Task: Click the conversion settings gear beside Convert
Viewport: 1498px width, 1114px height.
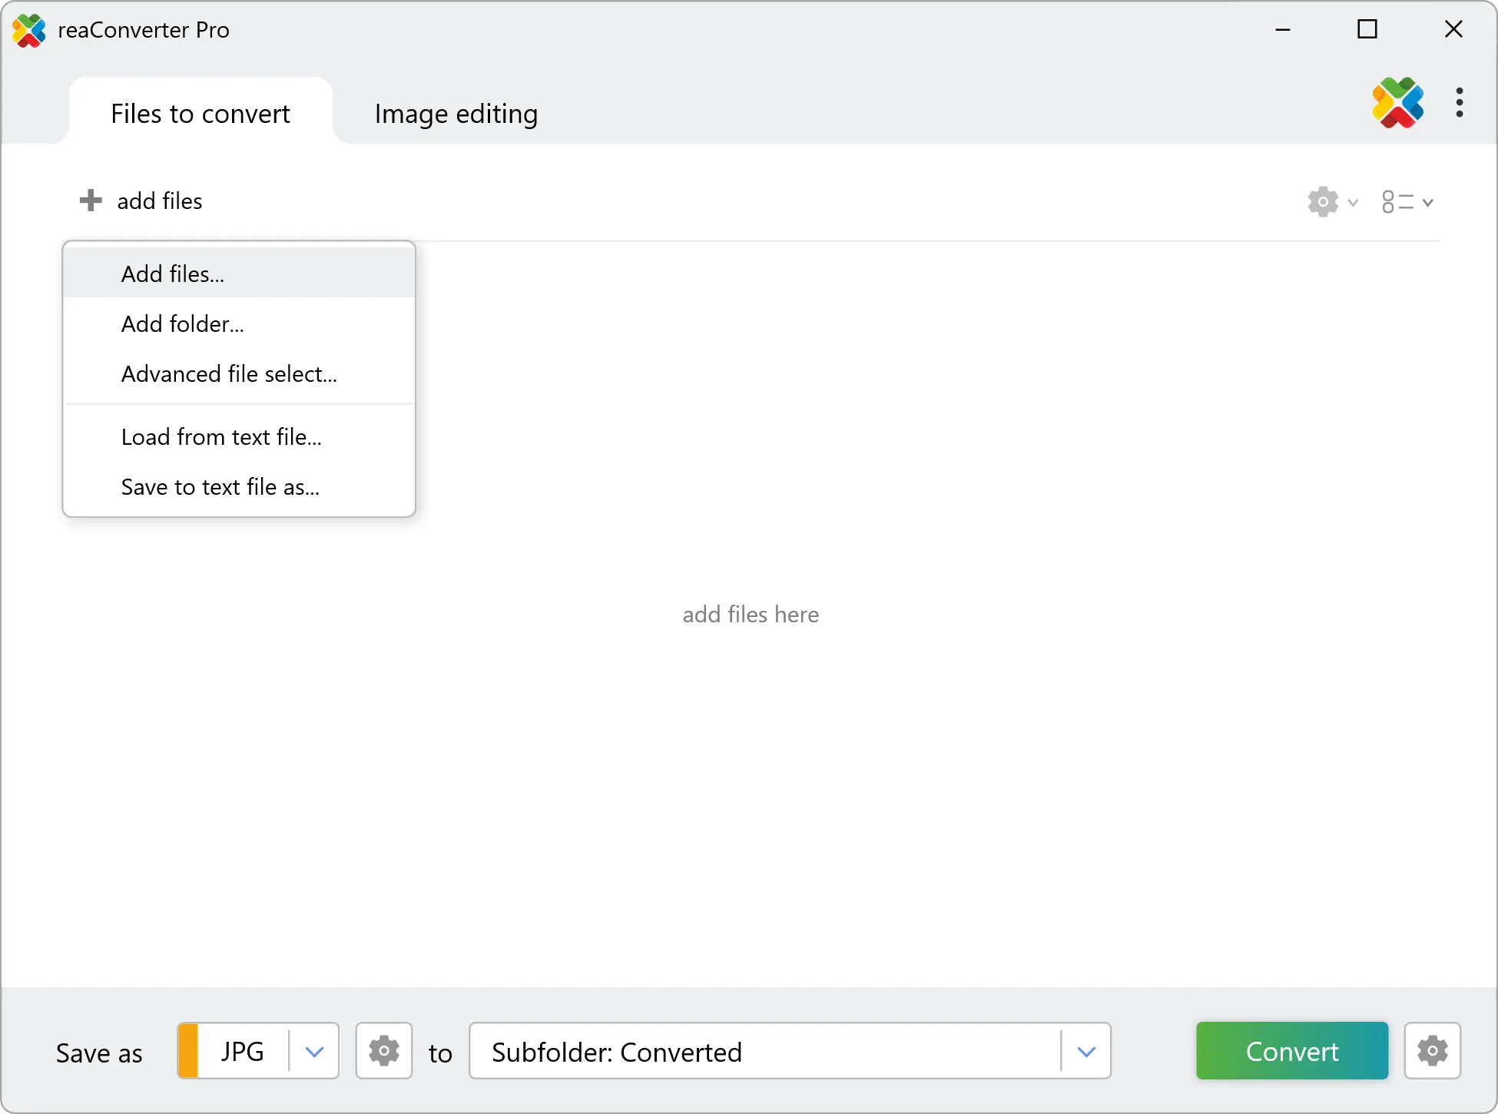Action: click(1432, 1051)
